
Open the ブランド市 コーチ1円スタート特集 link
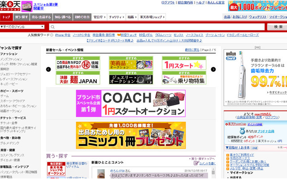click(x=110, y=41)
